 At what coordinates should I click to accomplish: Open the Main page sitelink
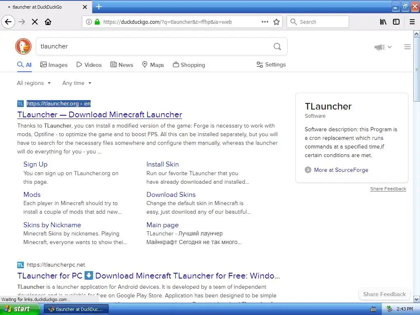(x=162, y=225)
